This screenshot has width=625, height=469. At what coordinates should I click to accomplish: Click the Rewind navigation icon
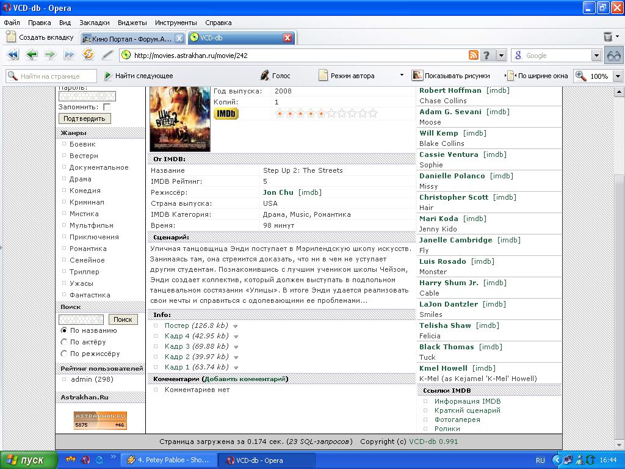[13, 54]
